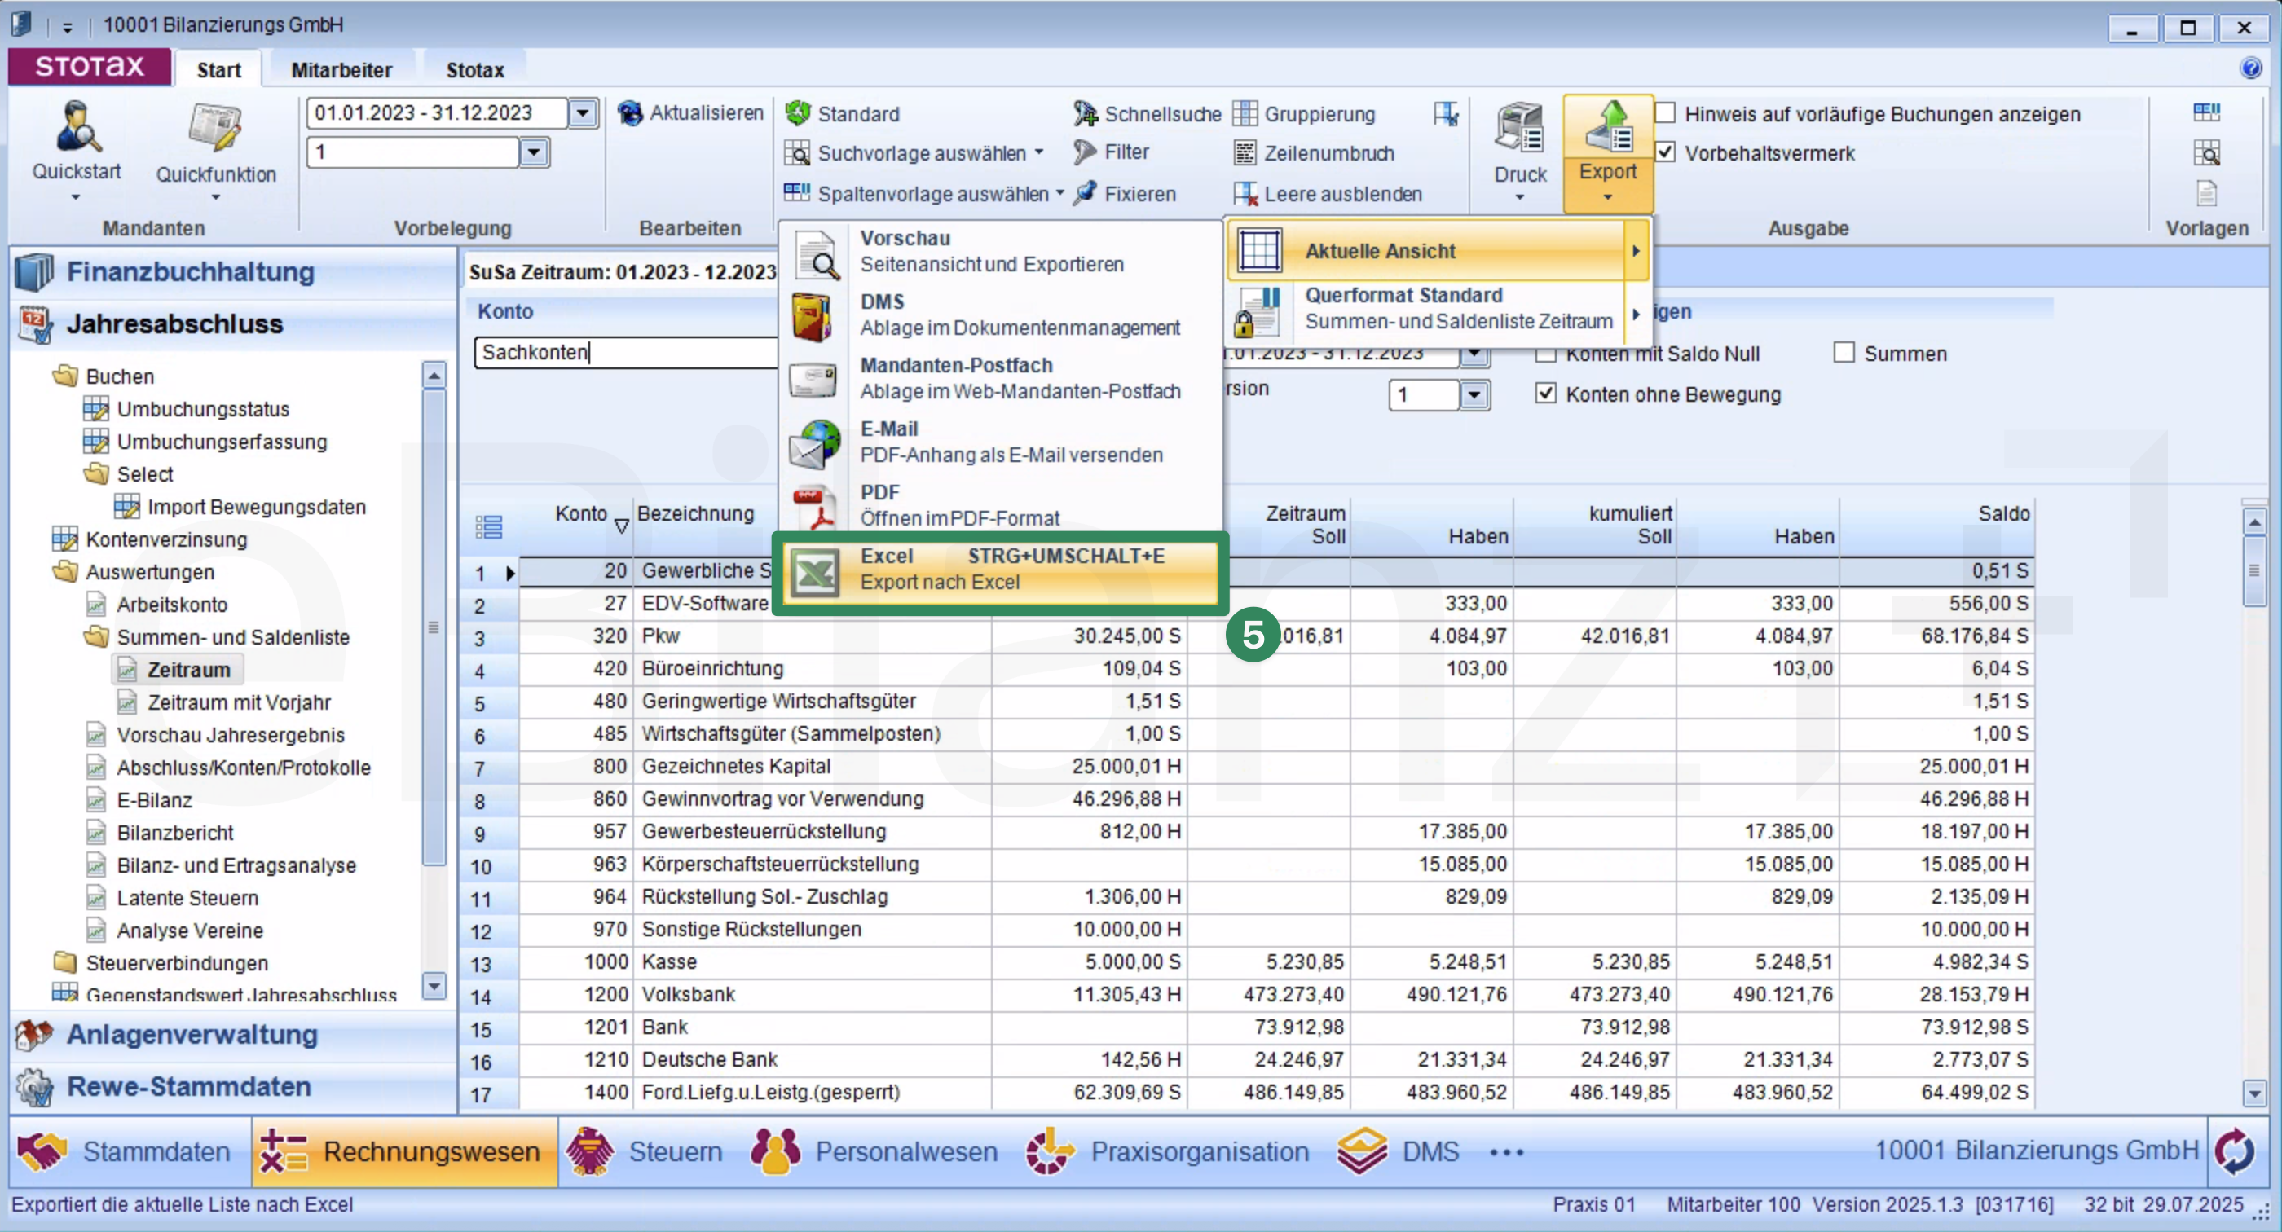
Task: Open the version dropdown below the date range
Action: coord(533,152)
